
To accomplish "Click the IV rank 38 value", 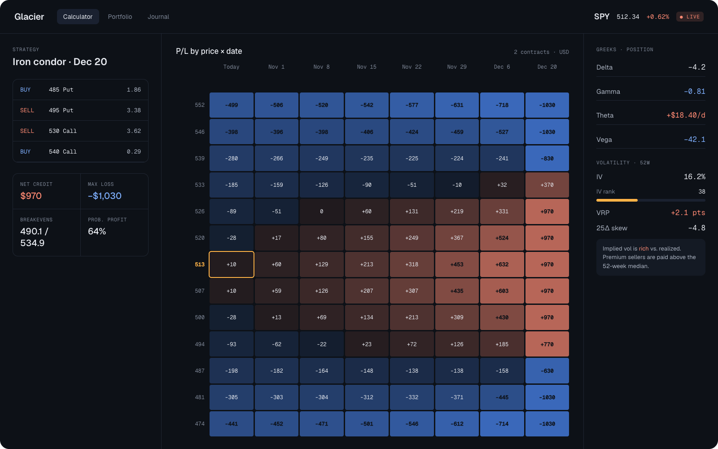I will pyautogui.click(x=702, y=192).
